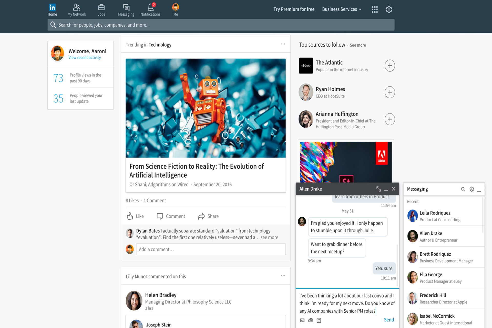492x328 pixels.
Task: Click the search bar field
Action: pos(221,25)
